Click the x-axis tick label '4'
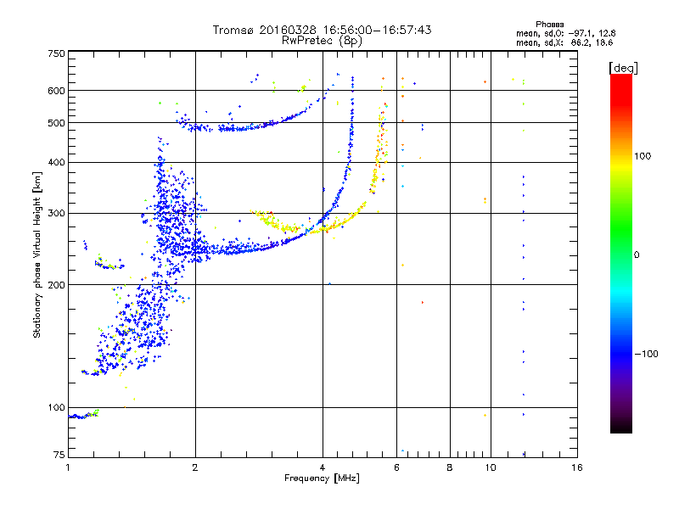 click(x=323, y=467)
